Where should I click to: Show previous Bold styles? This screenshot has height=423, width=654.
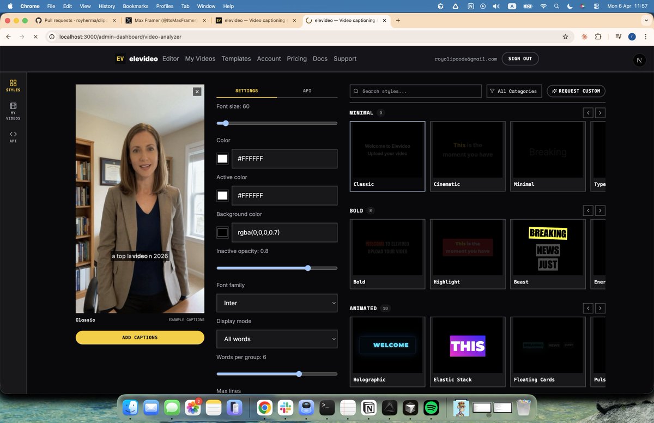588,210
